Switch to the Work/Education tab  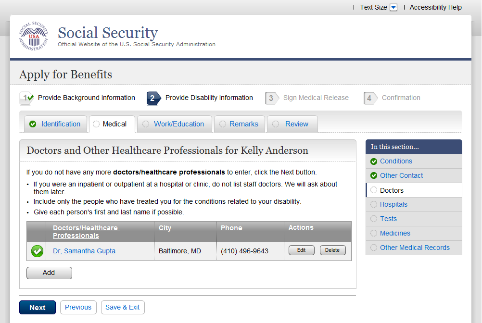point(178,124)
